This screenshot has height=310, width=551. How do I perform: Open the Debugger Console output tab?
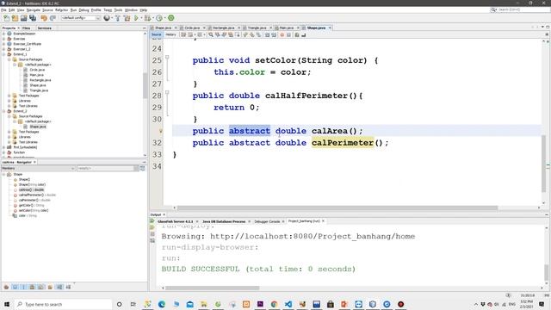point(267,222)
